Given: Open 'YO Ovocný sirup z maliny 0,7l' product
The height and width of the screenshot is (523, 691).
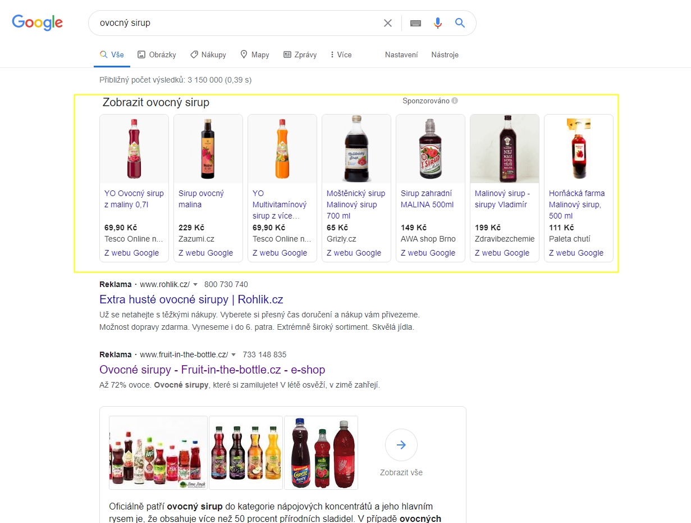Looking at the screenshot, I should coord(134,199).
